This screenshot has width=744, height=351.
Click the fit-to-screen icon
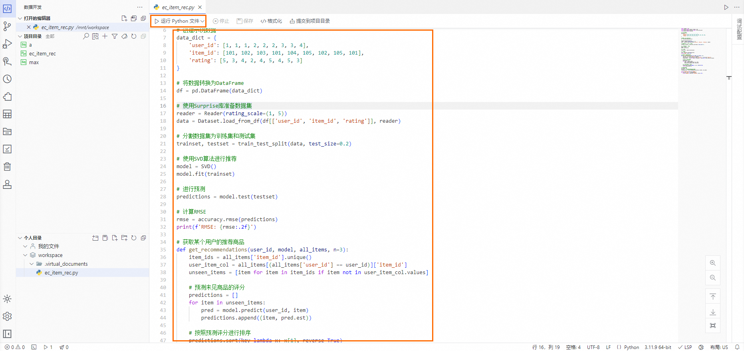pos(713,326)
